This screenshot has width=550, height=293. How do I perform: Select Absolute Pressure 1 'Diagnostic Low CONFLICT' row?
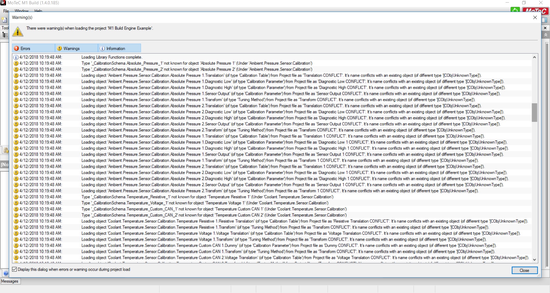coord(272,81)
